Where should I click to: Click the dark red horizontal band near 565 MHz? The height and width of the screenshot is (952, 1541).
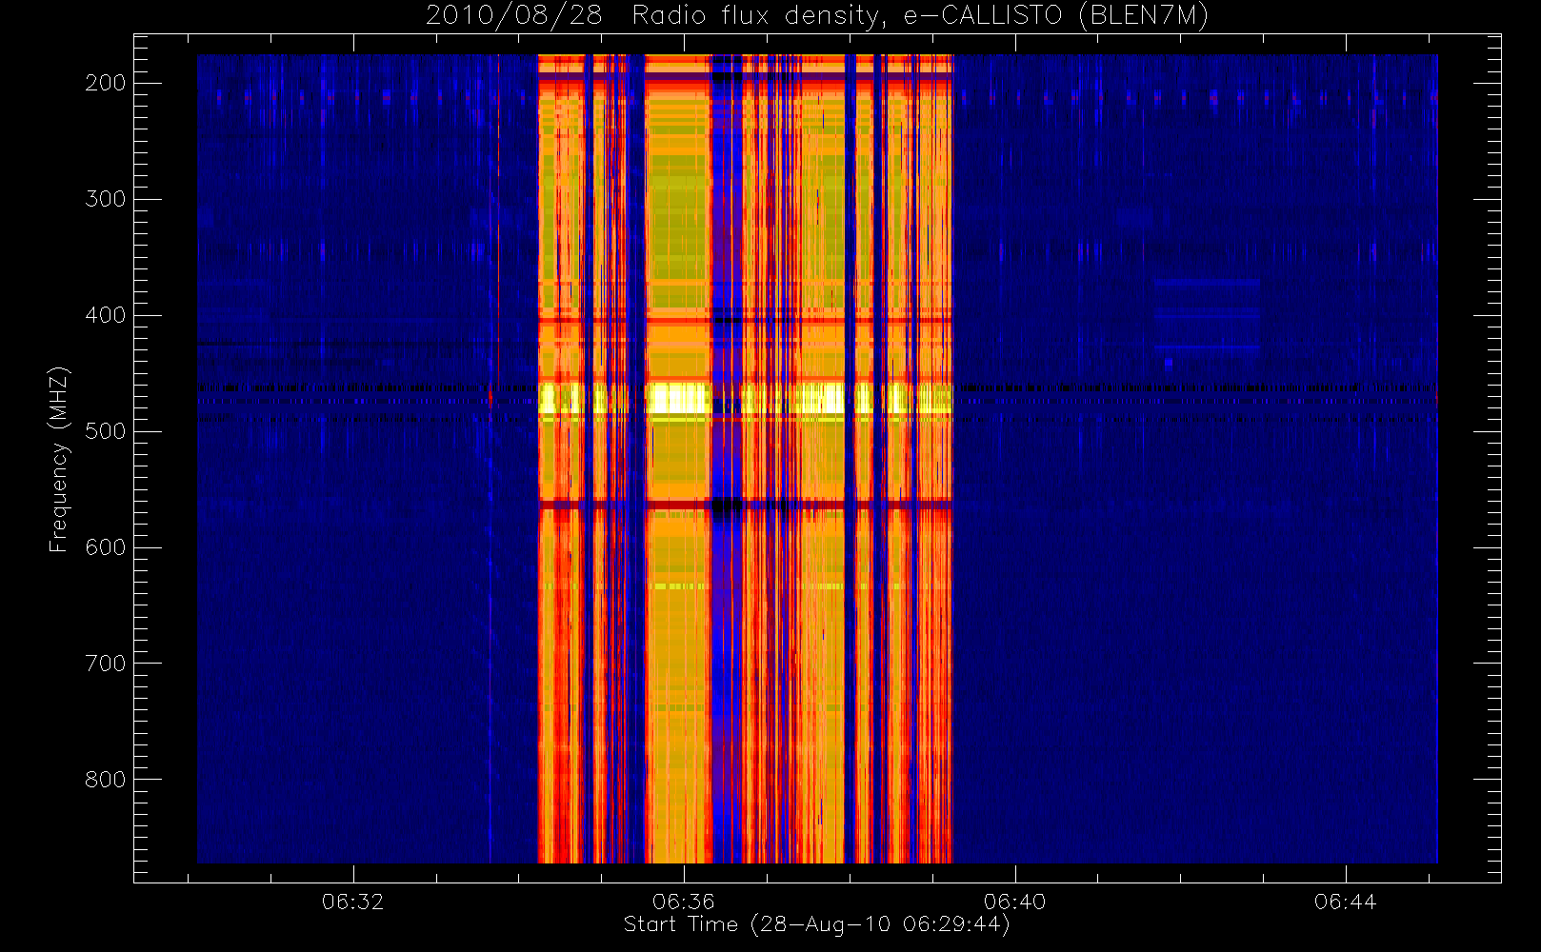pos(746,505)
